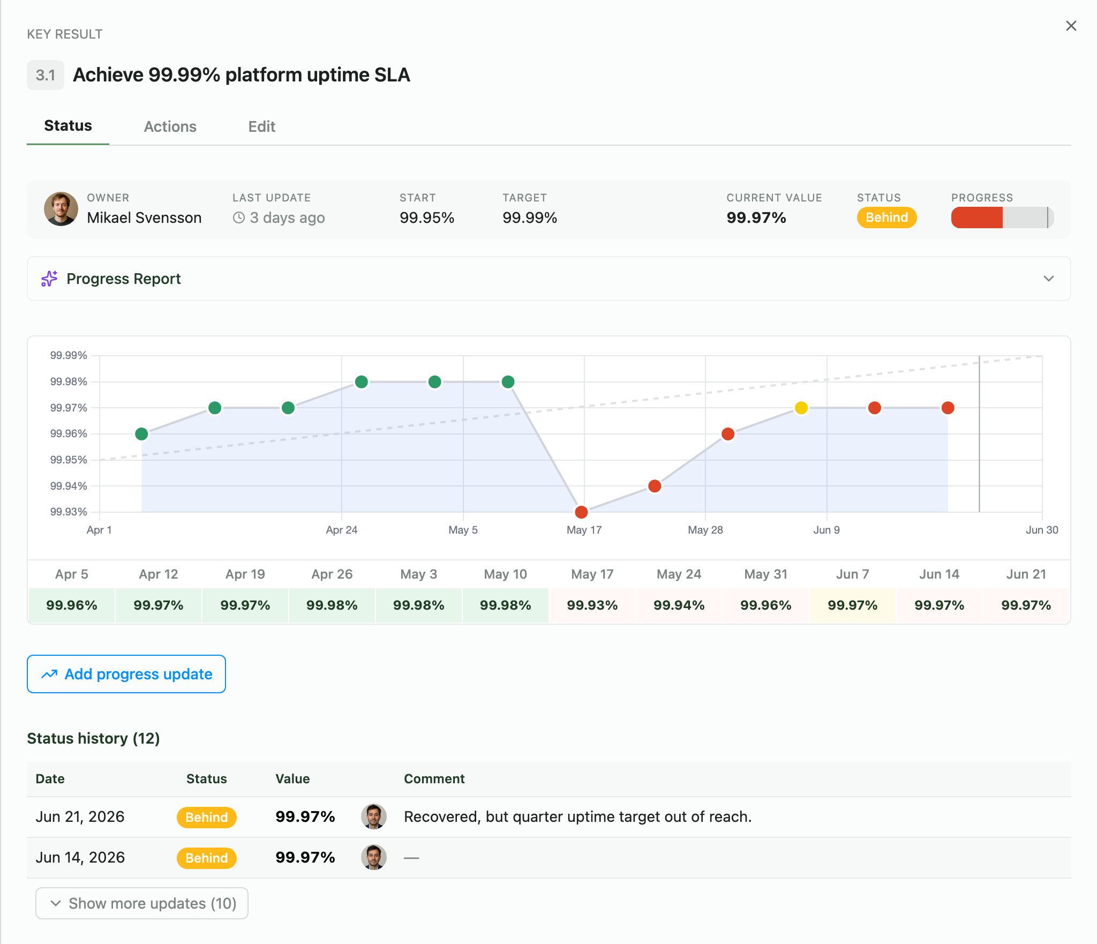Select the May 3 green data point
Viewport: 1097px width, 944px height.
click(435, 382)
